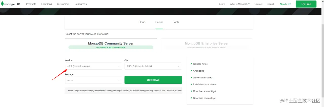
Task: Click the green Try Free button
Action: [306, 4]
